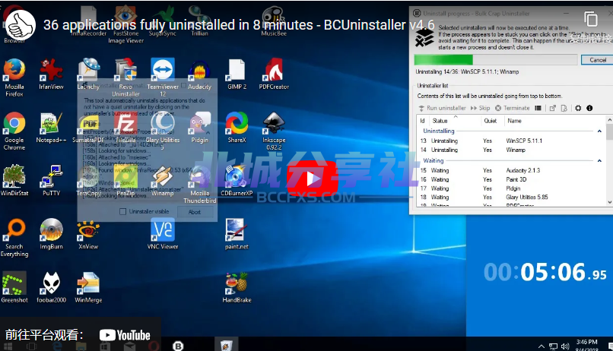Screen dimensions: 613x351
Task: Click the list view icon beside Terminate
Action: point(538,108)
